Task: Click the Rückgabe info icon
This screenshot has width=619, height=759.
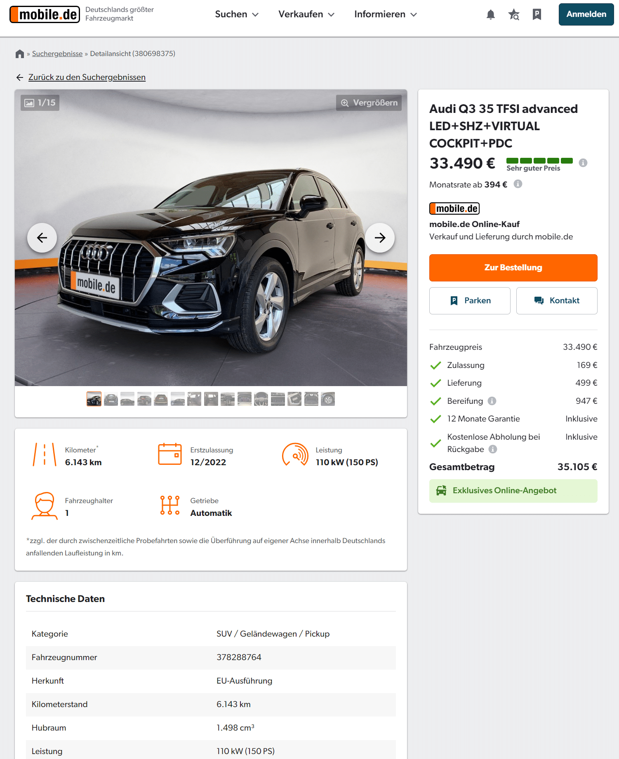Action: 493,449
